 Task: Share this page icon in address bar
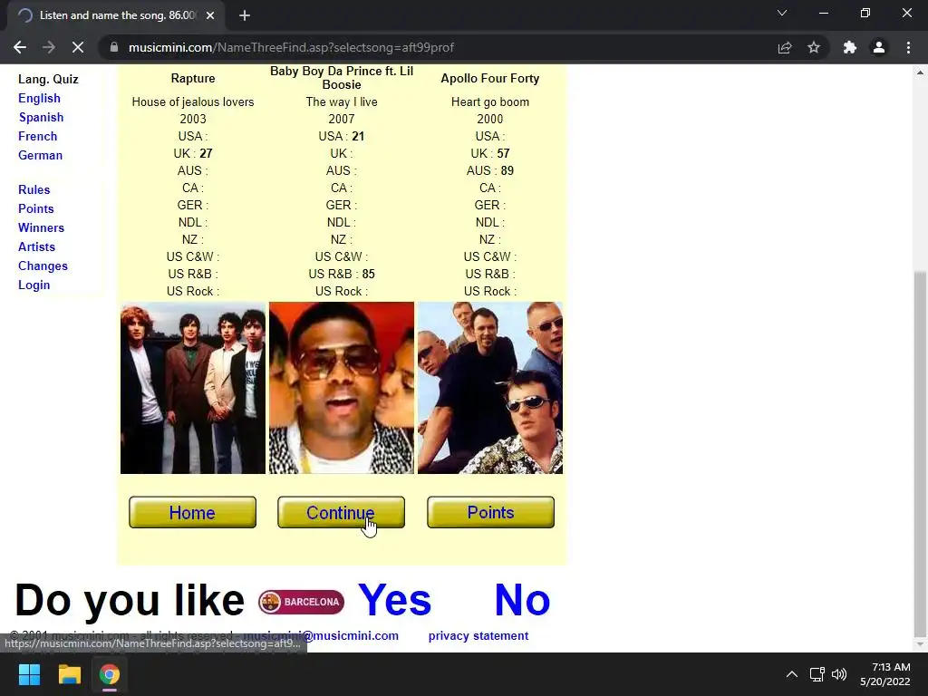[785, 47]
